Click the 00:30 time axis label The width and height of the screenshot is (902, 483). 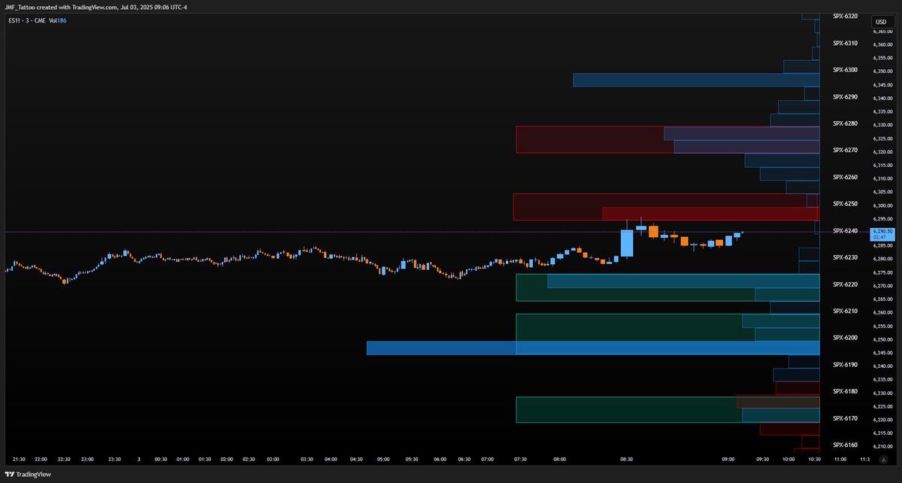pos(161,459)
